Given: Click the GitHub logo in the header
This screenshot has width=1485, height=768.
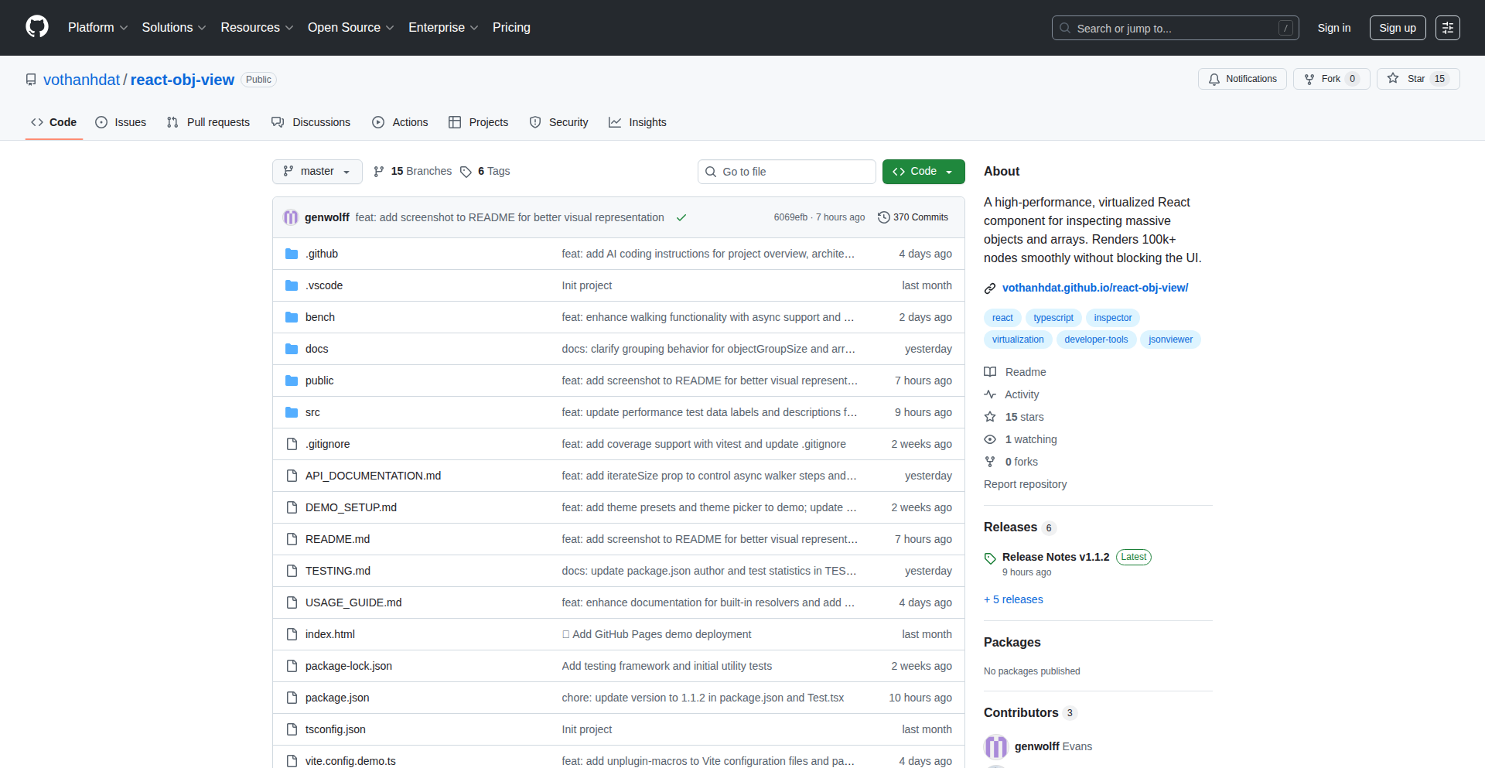Looking at the screenshot, I should coord(36,27).
